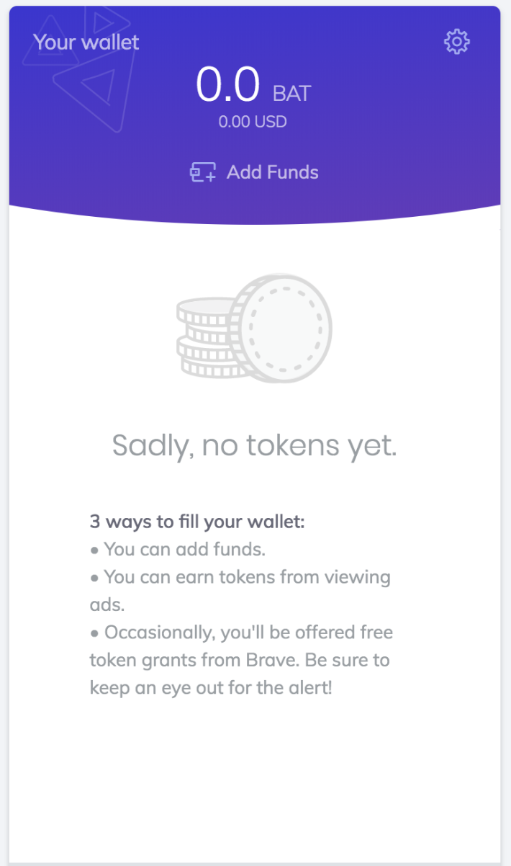The width and height of the screenshot is (511, 866).
Task: Click the 0.0 balance amount
Action: click(227, 84)
